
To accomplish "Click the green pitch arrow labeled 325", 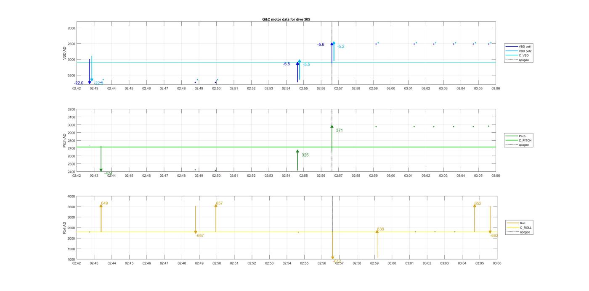I will coord(297,160).
